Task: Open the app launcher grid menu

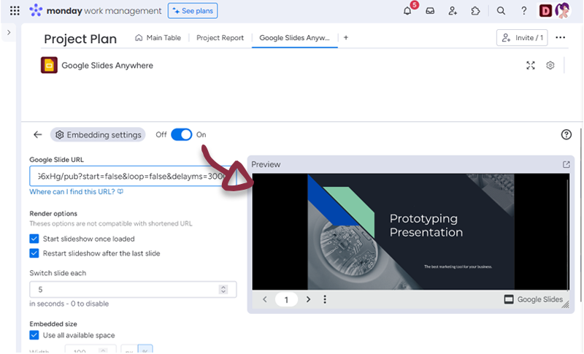Action: 15,11
